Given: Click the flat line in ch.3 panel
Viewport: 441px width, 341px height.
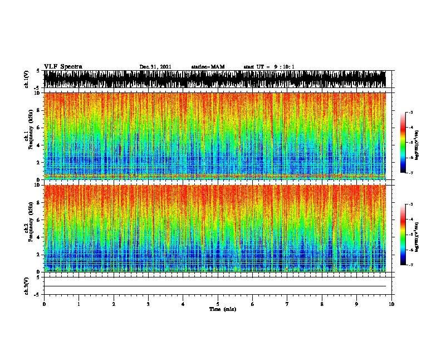Looking at the screenshot, I should [215, 286].
